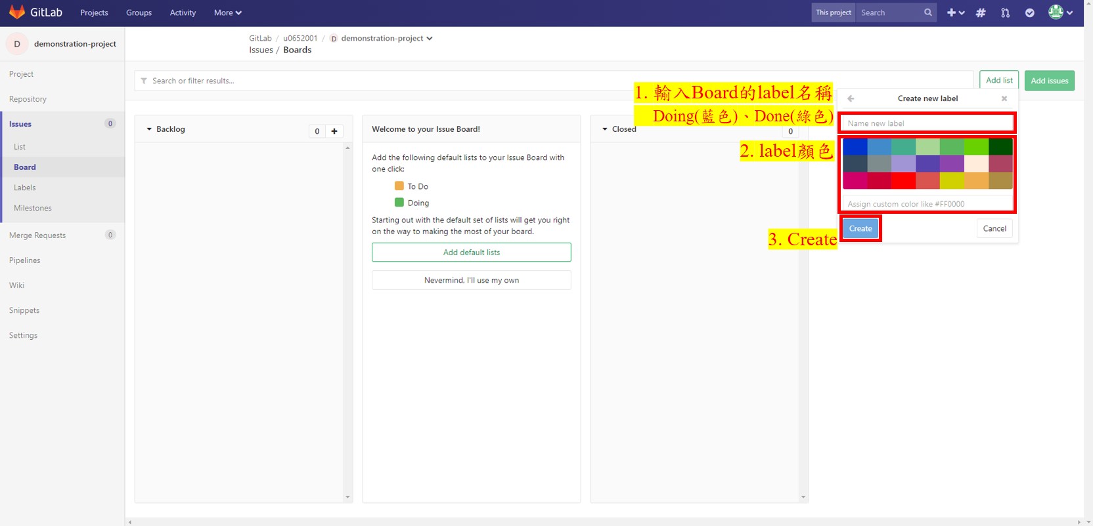The width and height of the screenshot is (1093, 526).
Task: Add new issue with Backlog plus button
Action: point(334,131)
